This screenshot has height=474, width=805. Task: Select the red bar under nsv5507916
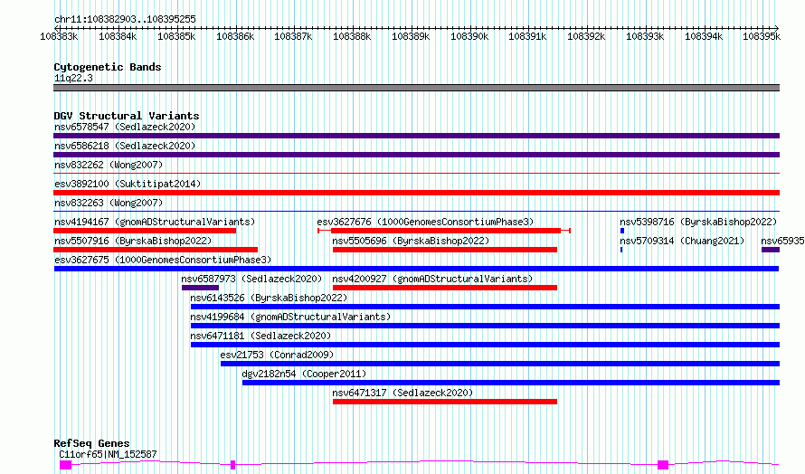[x=156, y=250]
